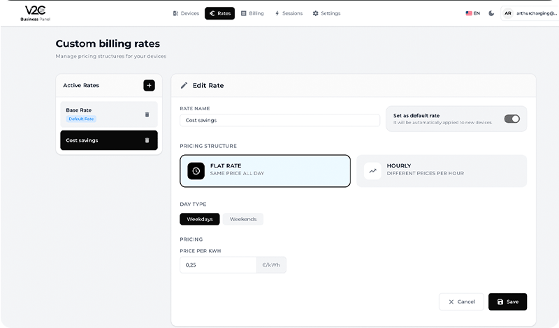Viewport: 559px width, 328px height.
Task: Click the Rate Name input field
Action: click(279, 120)
